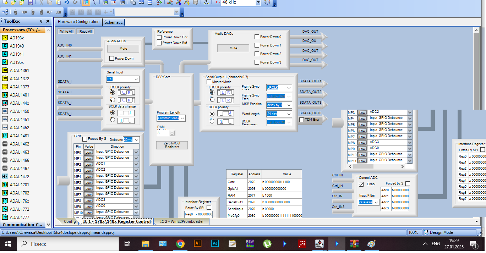The height and width of the screenshot is (253, 486).
Task: Select the ADAU1701 processor in ToolBox
Action: (19, 185)
